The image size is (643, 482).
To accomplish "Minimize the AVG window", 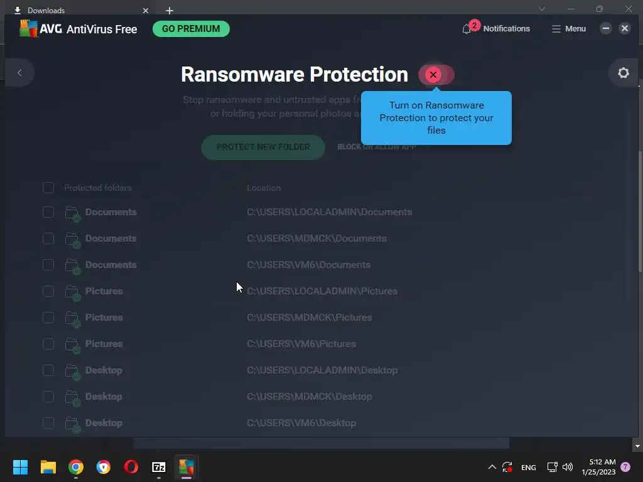I will click(x=606, y=28).
